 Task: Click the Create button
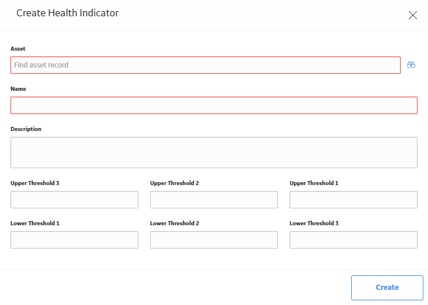387,288
